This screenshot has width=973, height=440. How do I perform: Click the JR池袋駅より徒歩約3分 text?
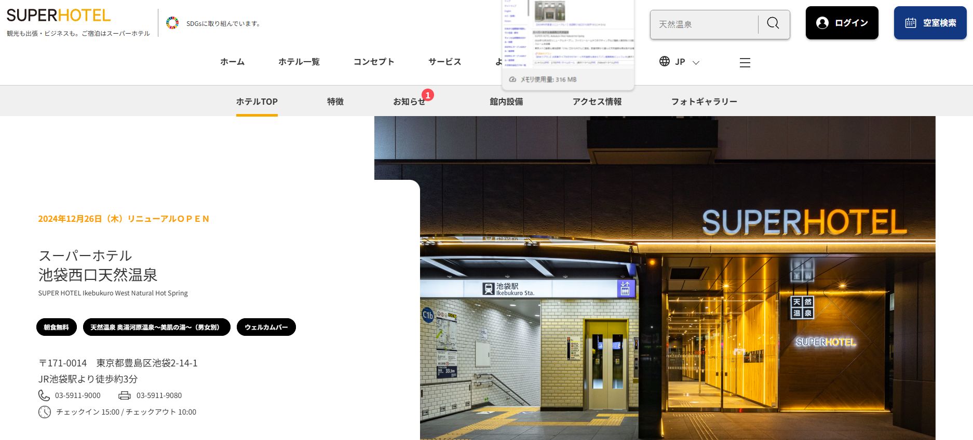coord(88,379)
